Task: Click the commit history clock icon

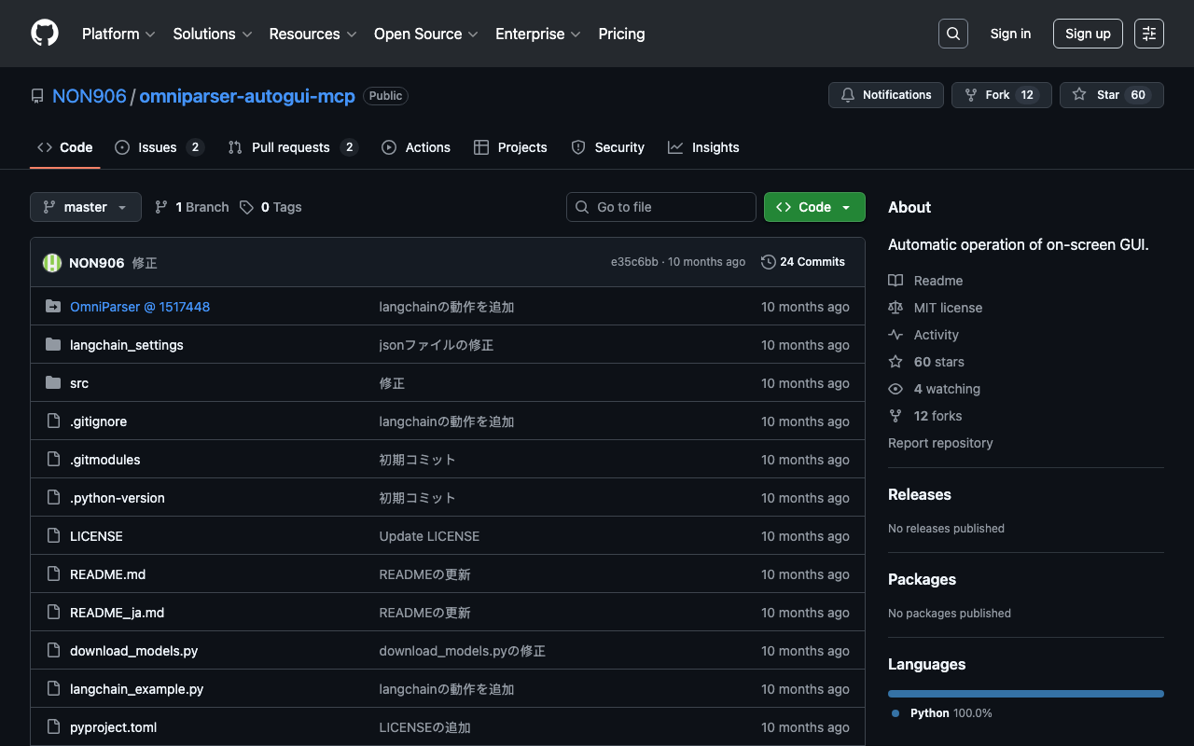Action: (768, 262)
